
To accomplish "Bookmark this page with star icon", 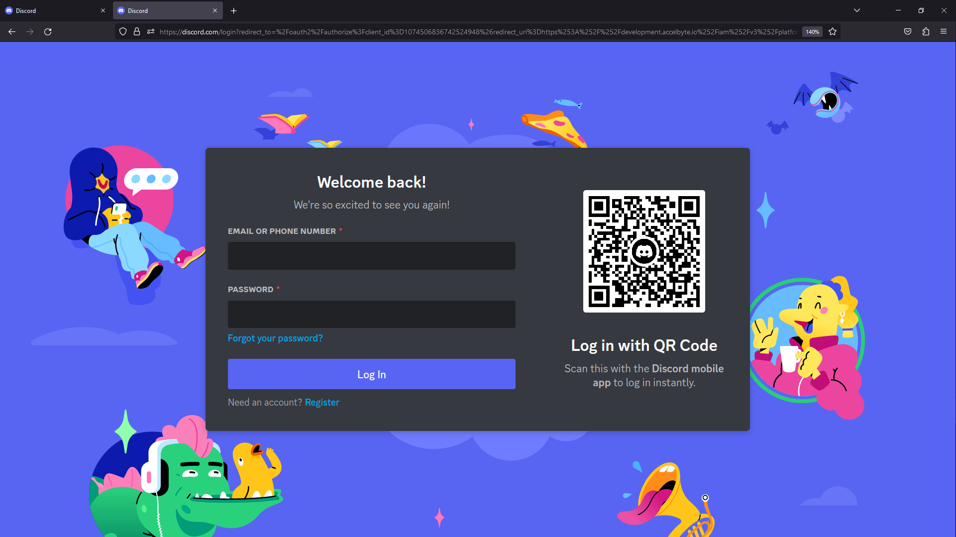I will (833, 32).
